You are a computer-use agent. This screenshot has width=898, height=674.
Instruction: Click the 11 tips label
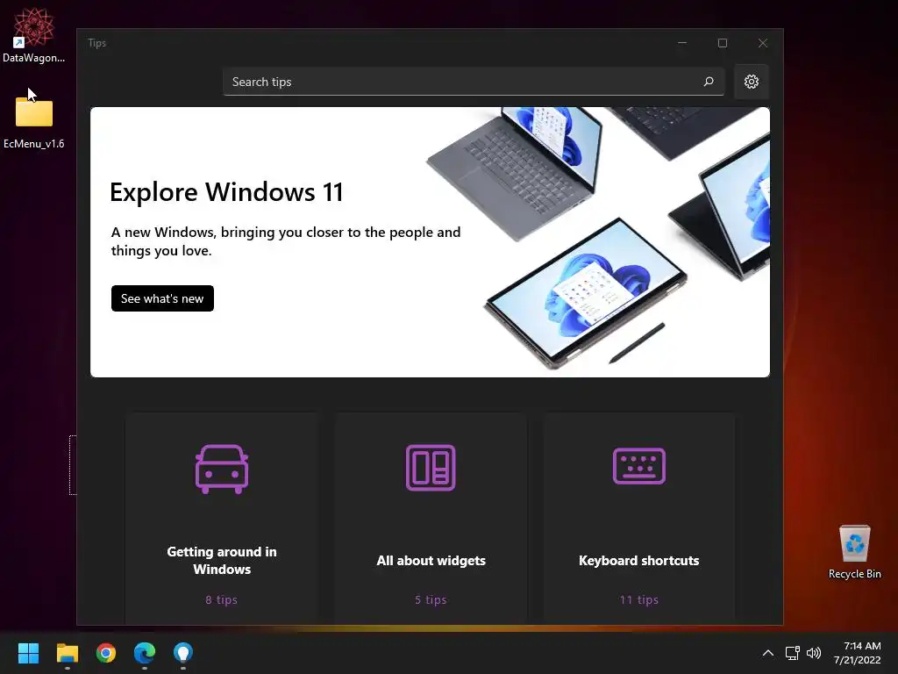point(638,599)
